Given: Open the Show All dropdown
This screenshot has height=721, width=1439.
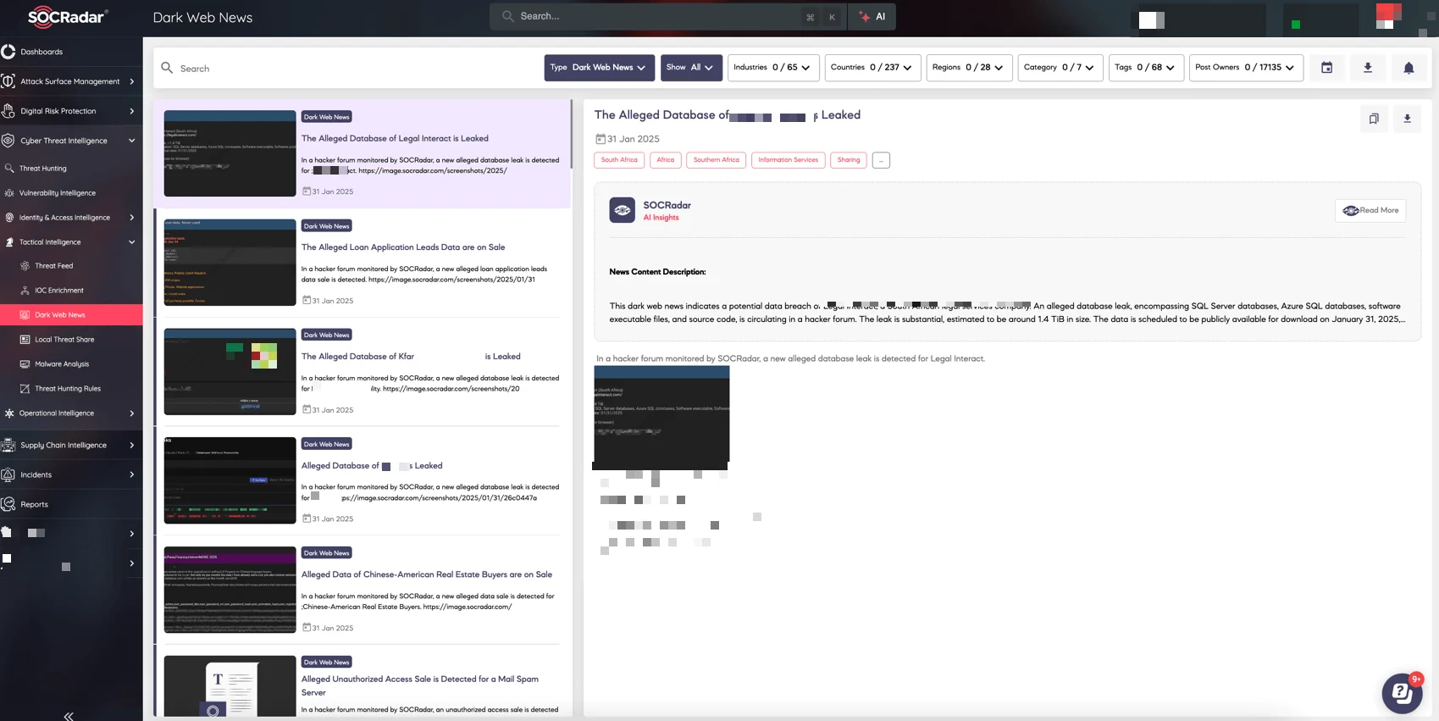Looking at the screenshot, I should [690, 68].
